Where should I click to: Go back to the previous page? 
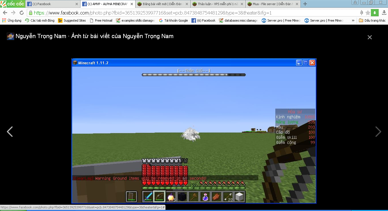tap(5, 13)
